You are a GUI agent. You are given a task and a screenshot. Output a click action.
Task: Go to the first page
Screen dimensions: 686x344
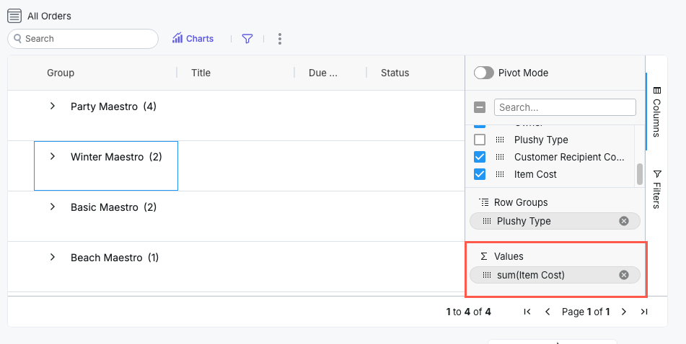click(x=527, y=312)
